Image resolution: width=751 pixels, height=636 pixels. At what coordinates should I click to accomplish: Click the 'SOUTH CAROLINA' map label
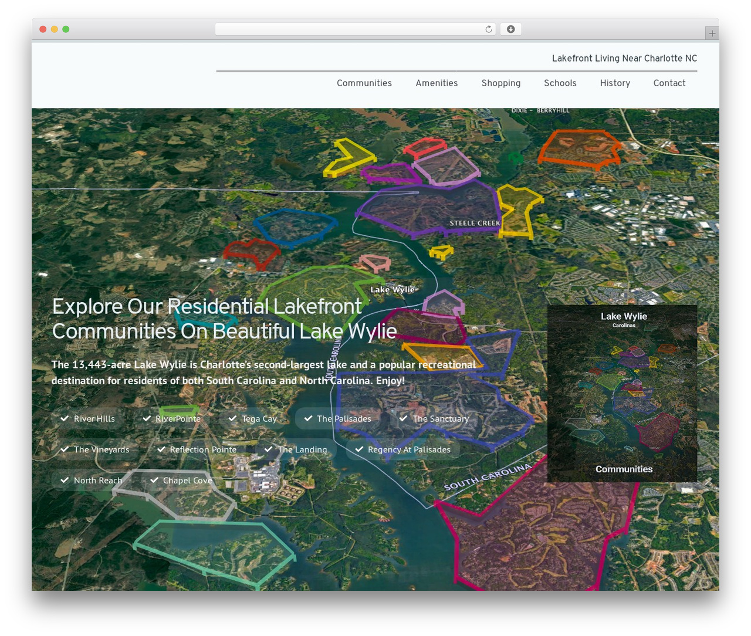coord(488,477)
